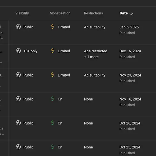The image size is (156, 156).
Task: Open the Age-restricted + 1 more restrictions
Action: pos(96,54)
